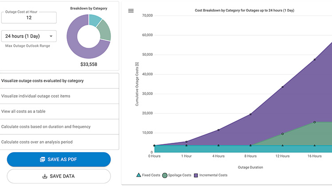Image resolution: width=332 pixels, height=187 pixels.
Task: Click Fixed Costs triangle legend icon
Action: pyautogui.click(x=139, y=175)
